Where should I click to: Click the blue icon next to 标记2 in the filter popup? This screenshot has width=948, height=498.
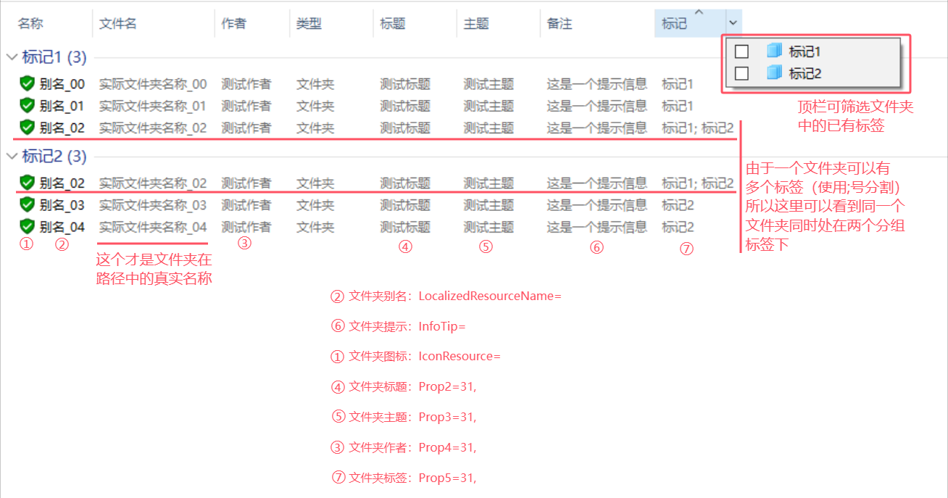pyautogui.click(x=775, y=73)
